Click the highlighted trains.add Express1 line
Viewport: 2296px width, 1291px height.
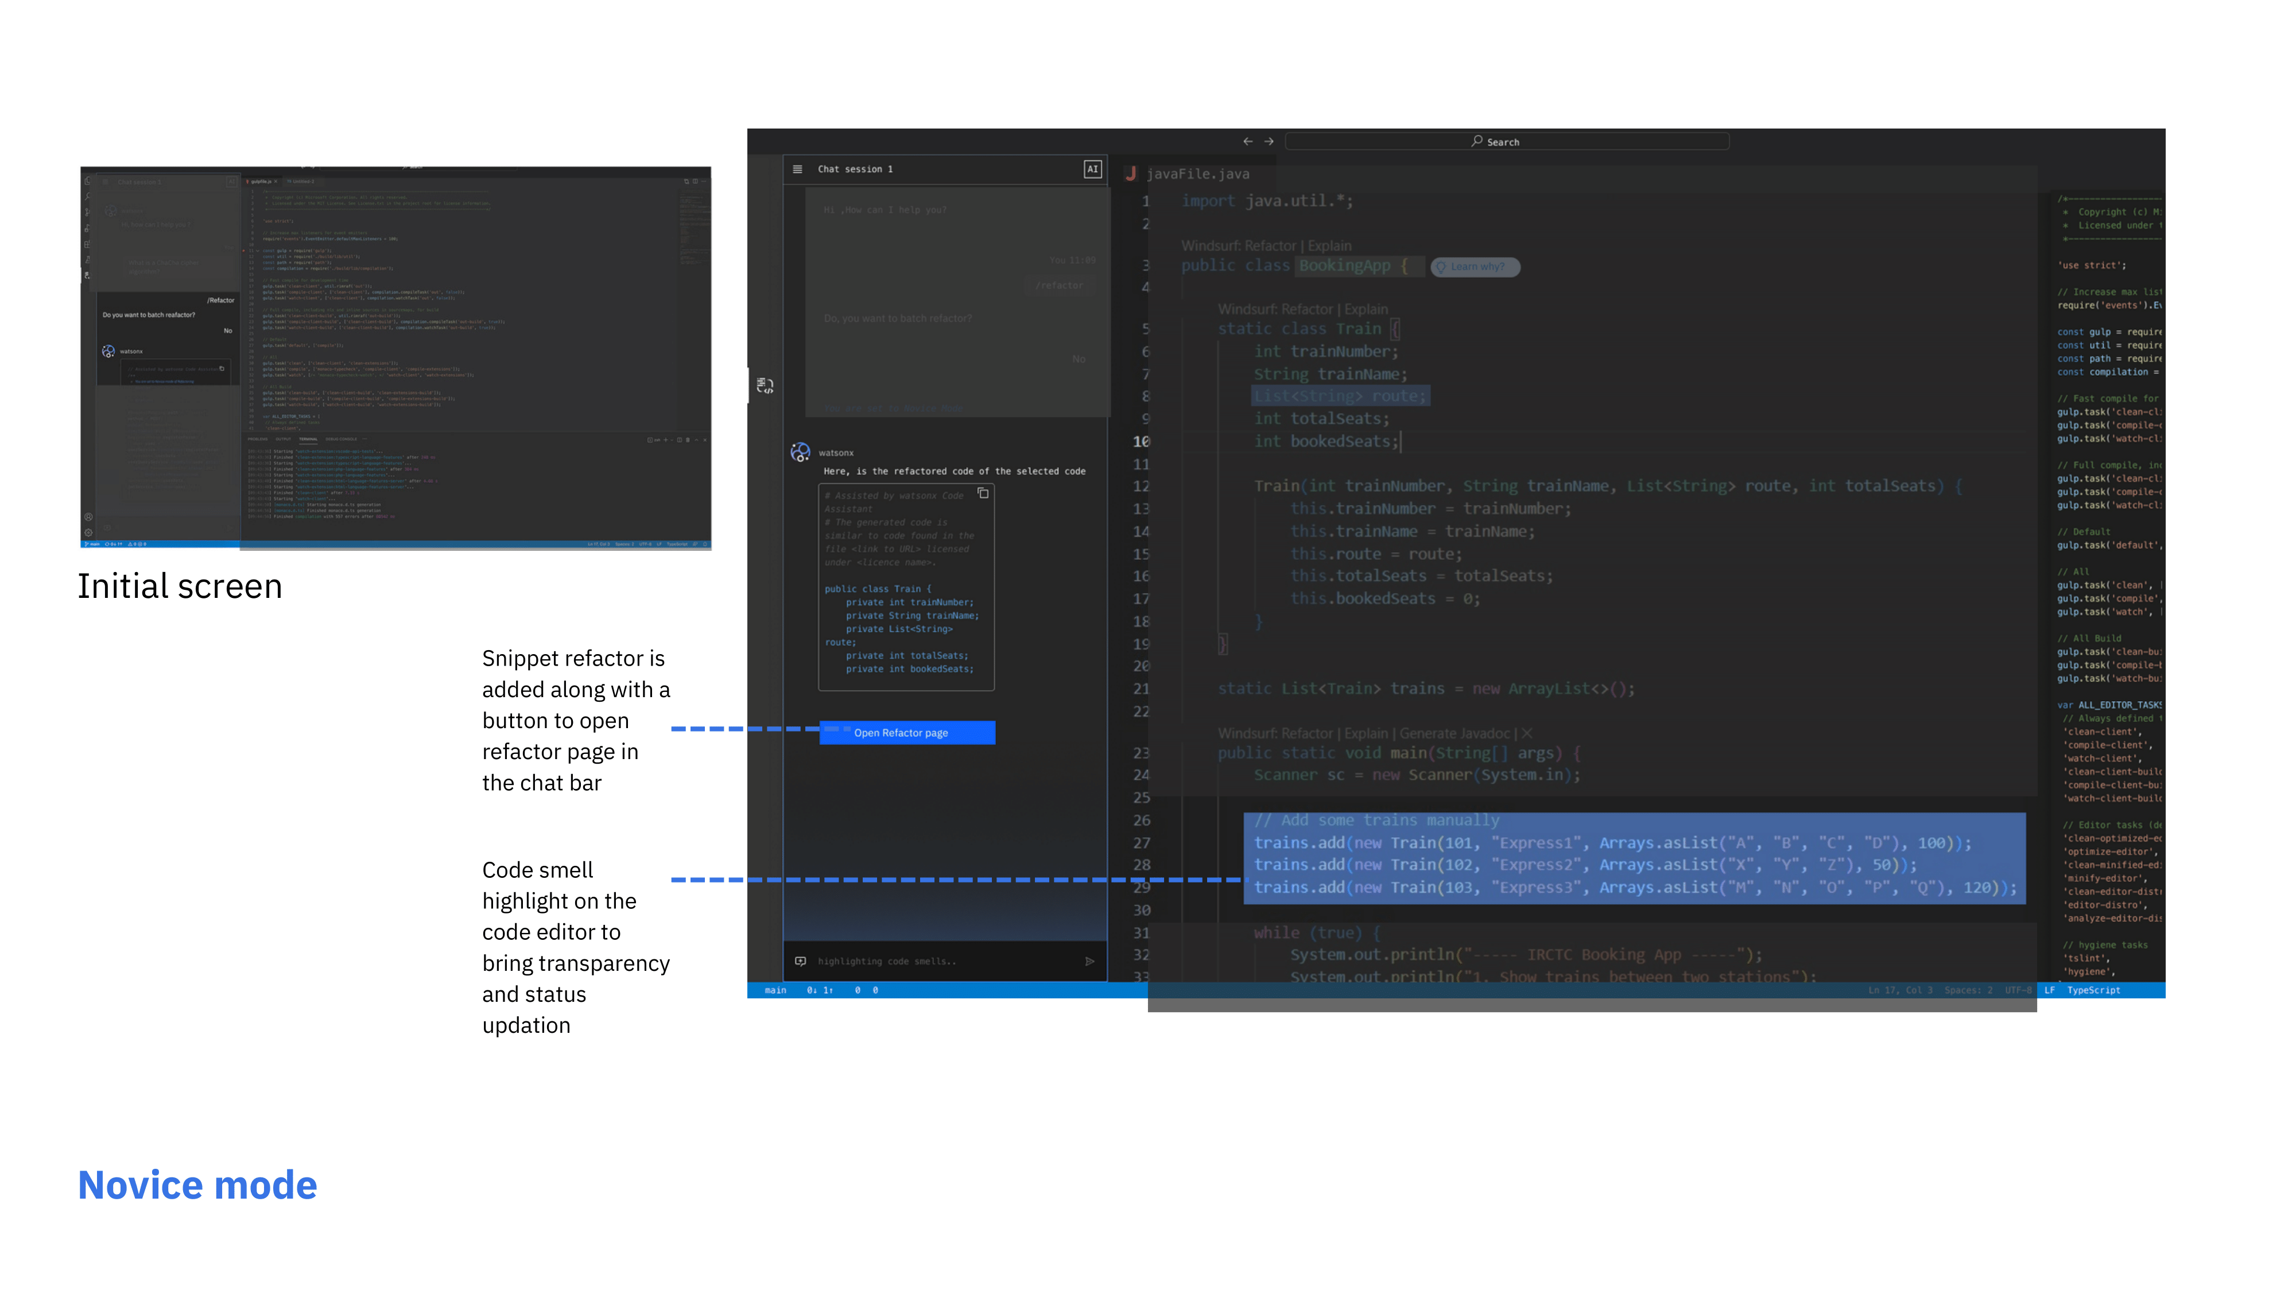click(1611, 843)
